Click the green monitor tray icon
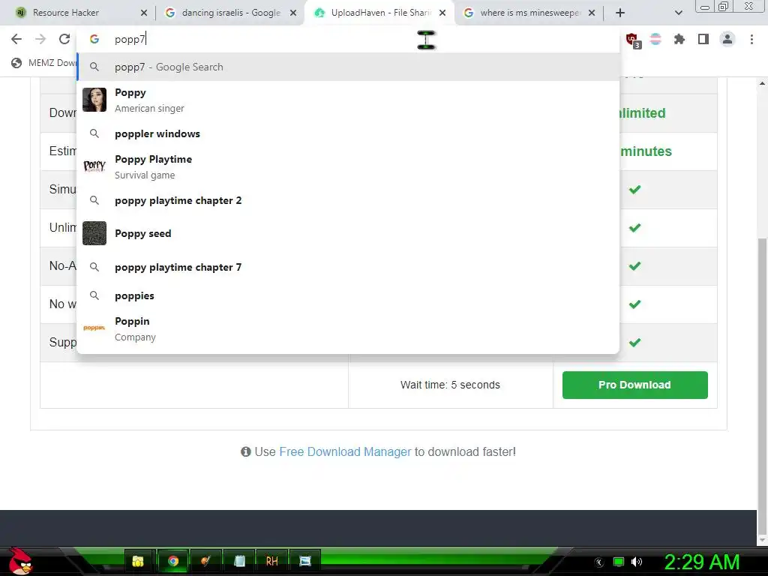 [619, 562]
